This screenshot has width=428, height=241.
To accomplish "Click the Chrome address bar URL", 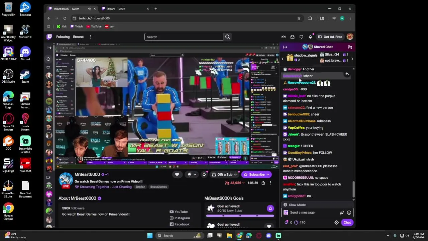I will [94, 18].
